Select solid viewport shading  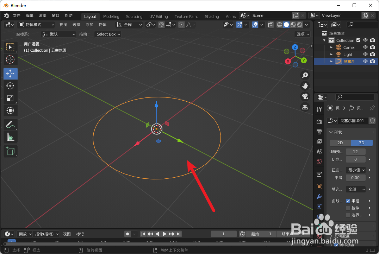click(286, 25)
